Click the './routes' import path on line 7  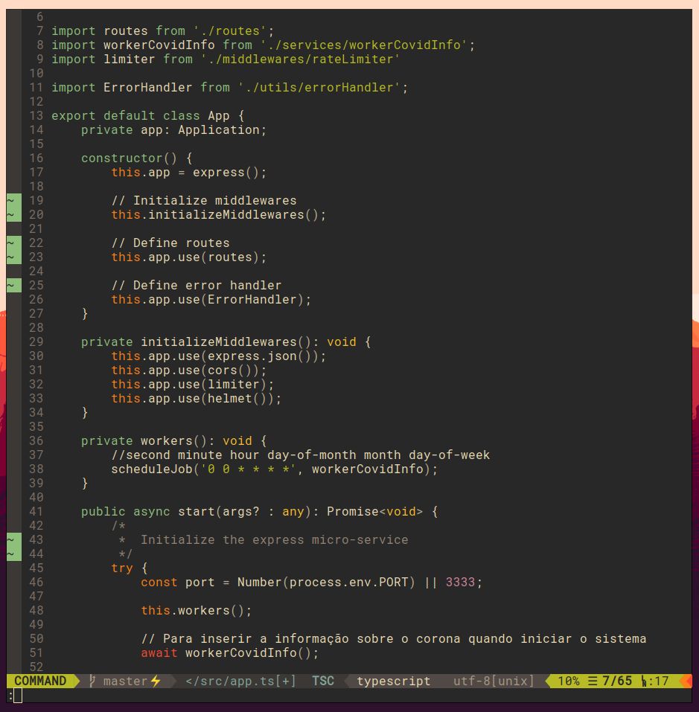[x=238, y=31]
